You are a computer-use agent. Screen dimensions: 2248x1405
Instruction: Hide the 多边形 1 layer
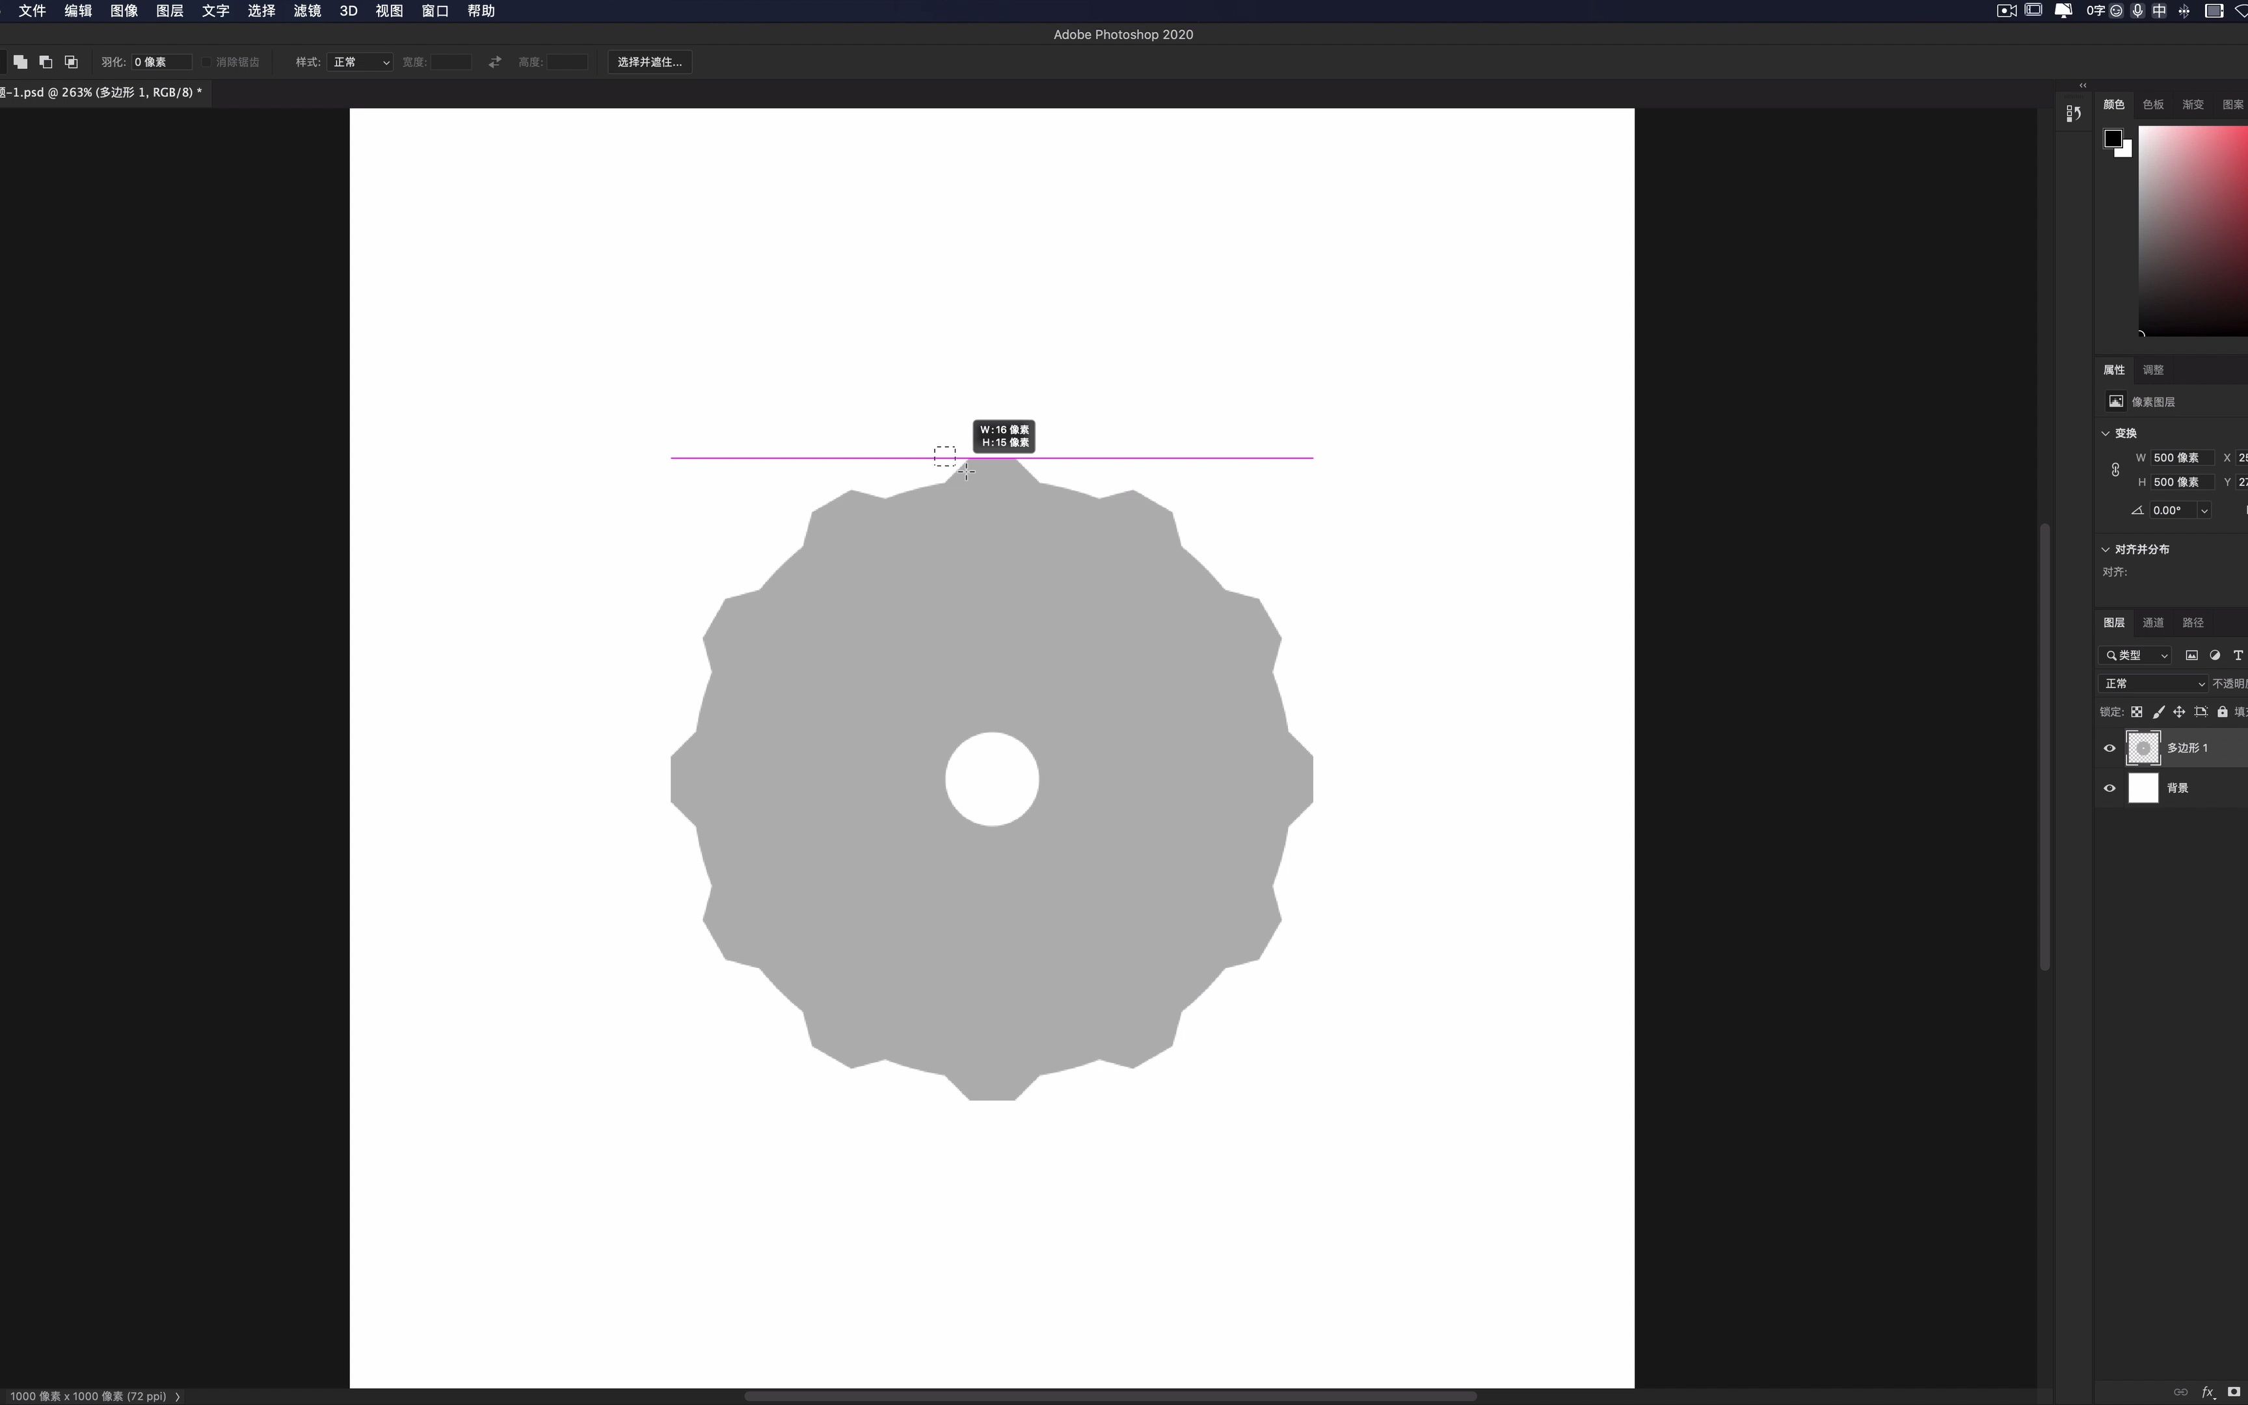pos(2109,748)
